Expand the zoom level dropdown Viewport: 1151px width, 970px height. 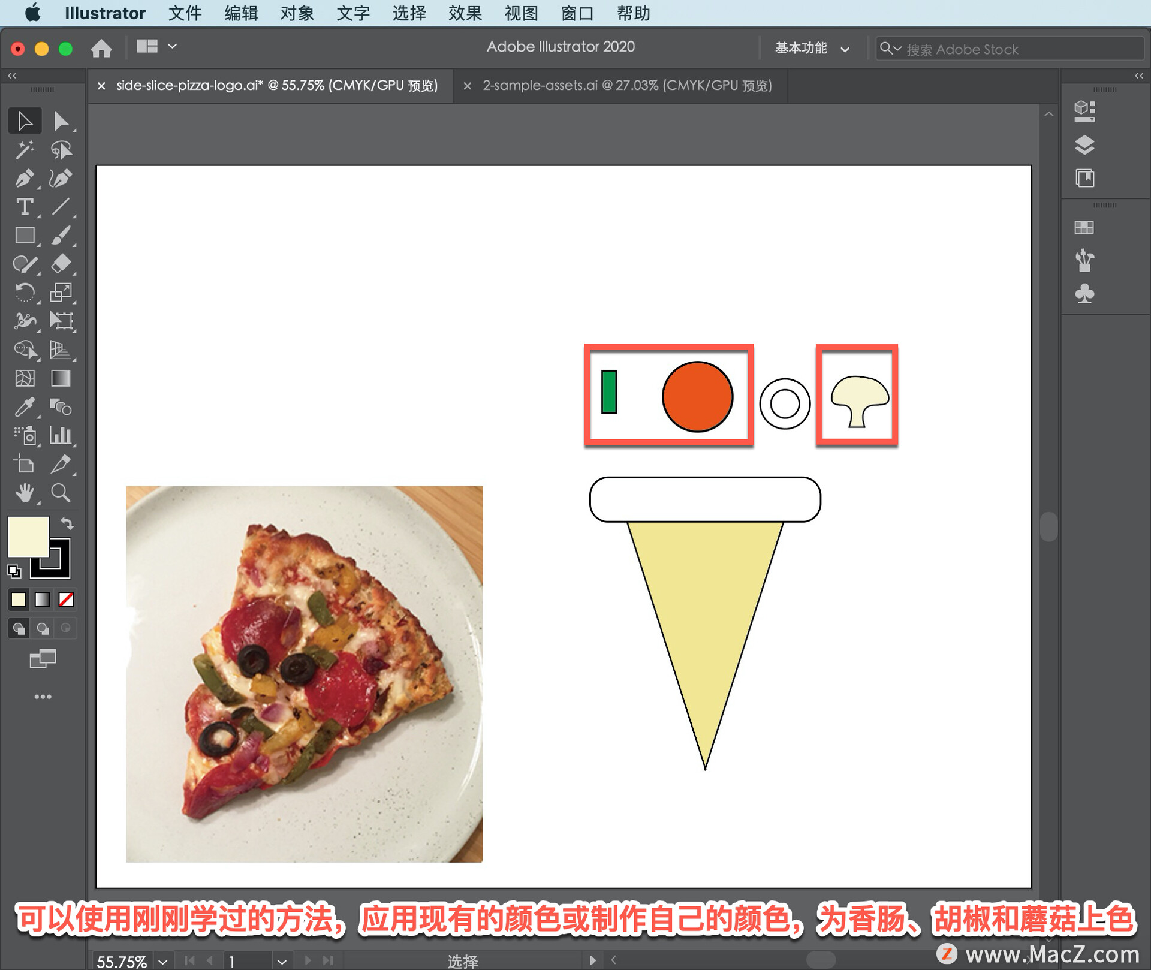tap(163, 961)
